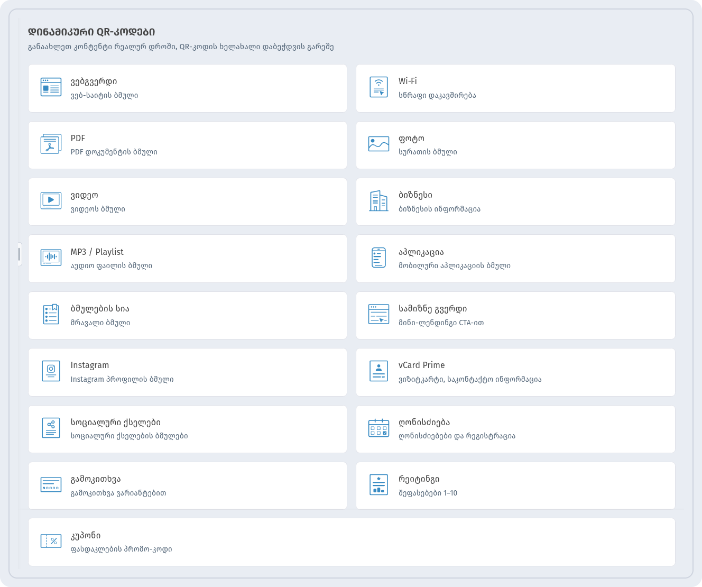Click the ბმულების სია list icon
This screenshot has width=702, height=587.
point(51,314)
